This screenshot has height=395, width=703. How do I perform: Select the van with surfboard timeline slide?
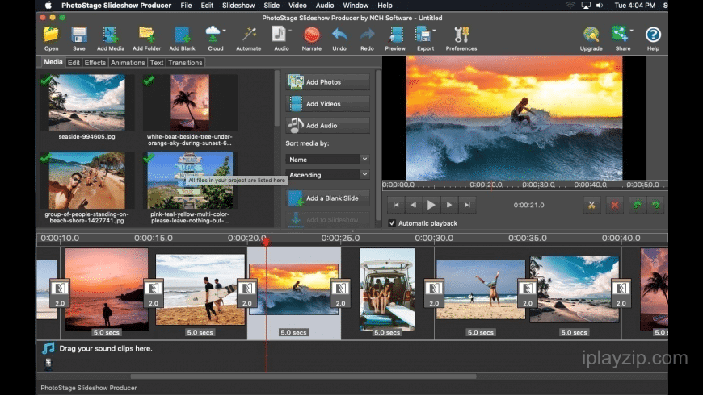tap(387, 290)
